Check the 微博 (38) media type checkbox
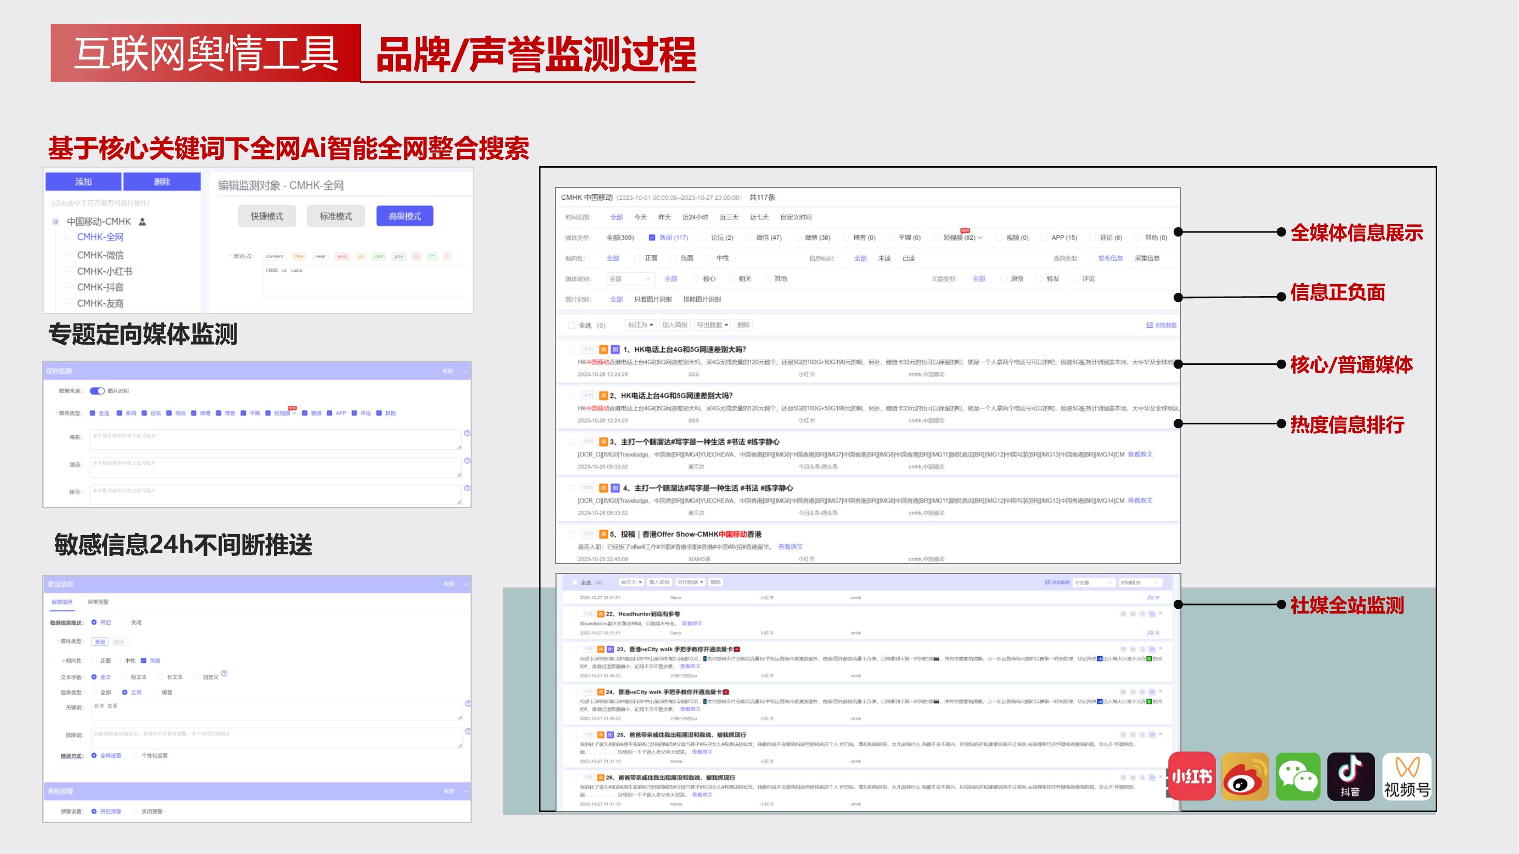 pos(797,238)
